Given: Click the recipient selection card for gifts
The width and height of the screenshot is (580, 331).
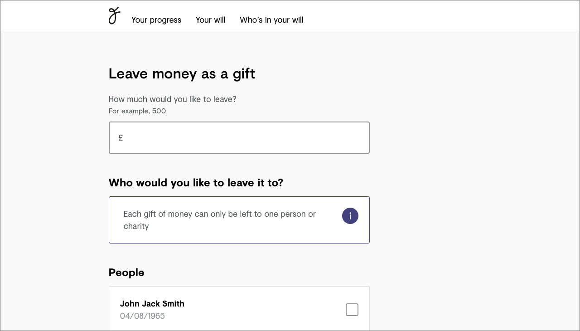Looking at the screenshot, I should (239, 220).
